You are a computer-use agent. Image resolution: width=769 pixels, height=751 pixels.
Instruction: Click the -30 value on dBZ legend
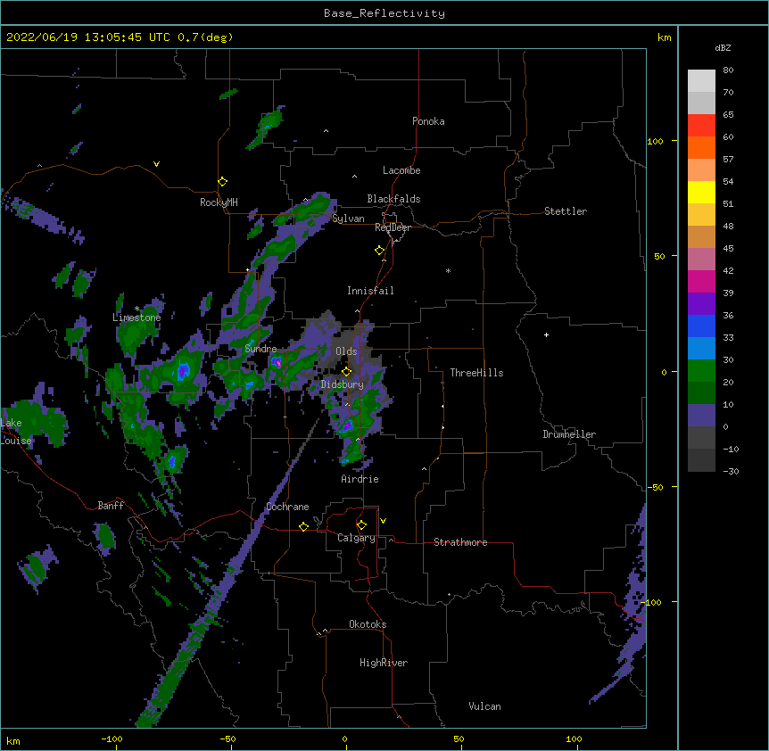(731, 471)
